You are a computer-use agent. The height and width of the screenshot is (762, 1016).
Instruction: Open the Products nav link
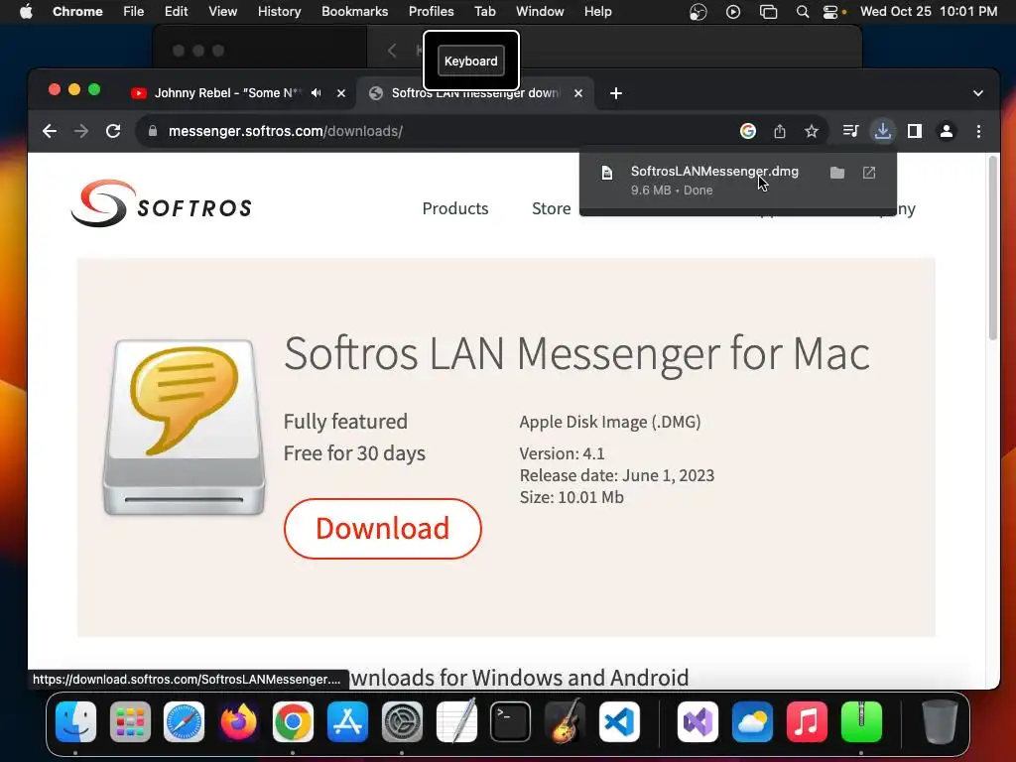[x=454, y=208]
